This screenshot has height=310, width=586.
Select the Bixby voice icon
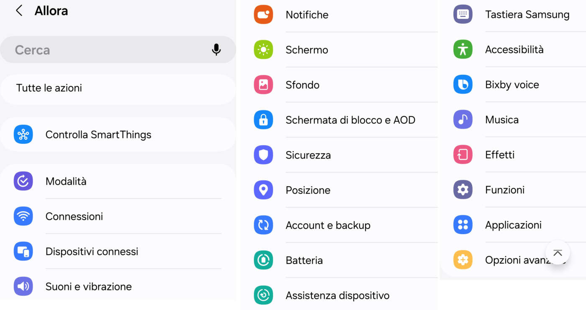point(463,85)
